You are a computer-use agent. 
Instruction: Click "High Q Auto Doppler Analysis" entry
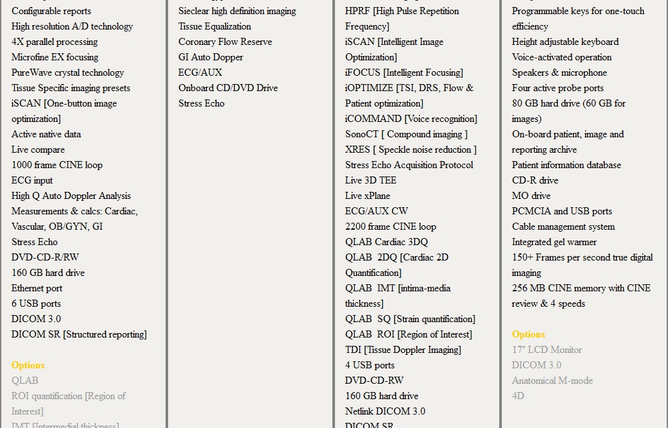coord(71,196)
